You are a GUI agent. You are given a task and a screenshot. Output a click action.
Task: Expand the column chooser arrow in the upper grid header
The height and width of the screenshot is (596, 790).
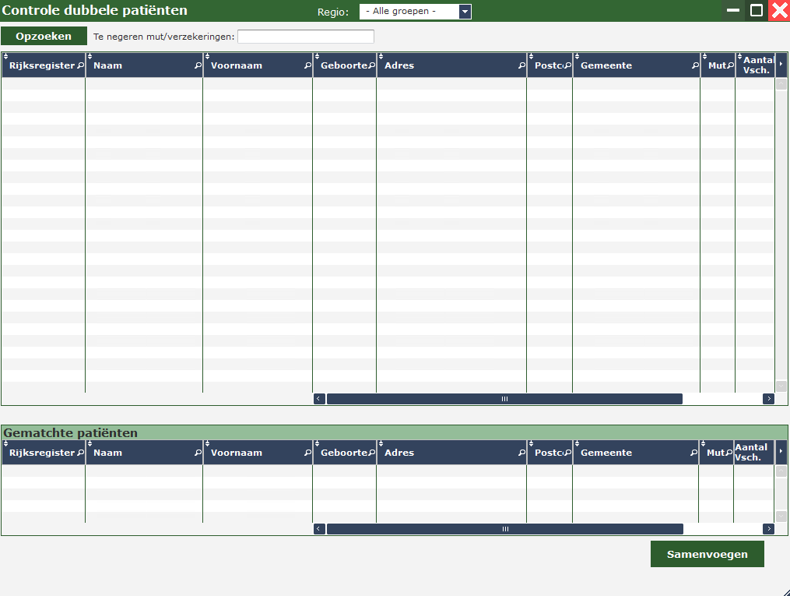point(781,65)
